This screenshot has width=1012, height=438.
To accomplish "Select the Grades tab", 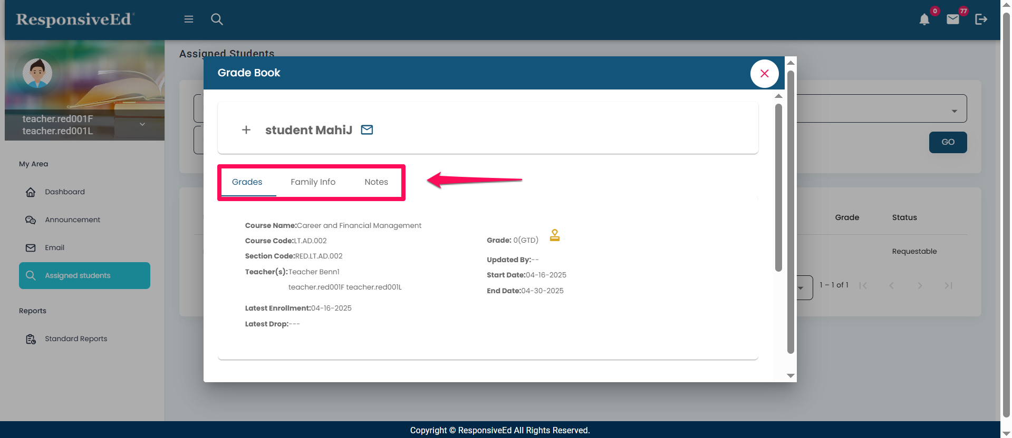I will (247, 182).
